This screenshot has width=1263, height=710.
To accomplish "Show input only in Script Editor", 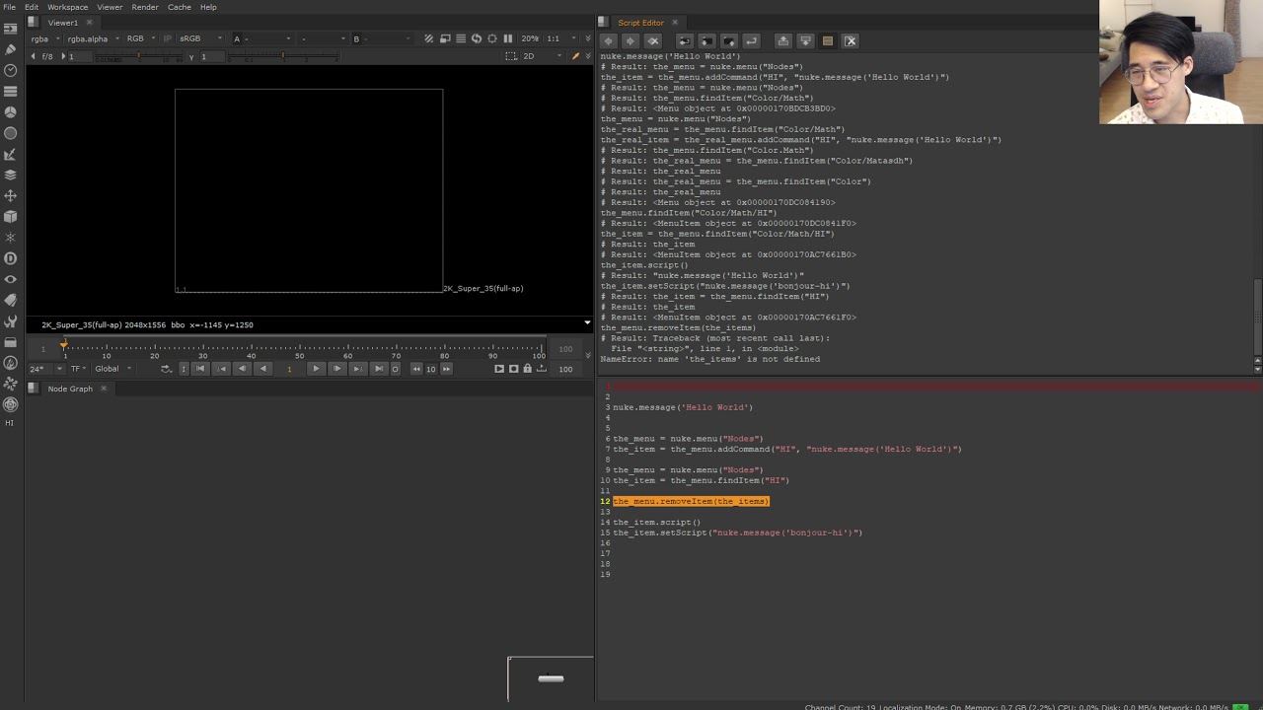I will click(x=783, y=40).
